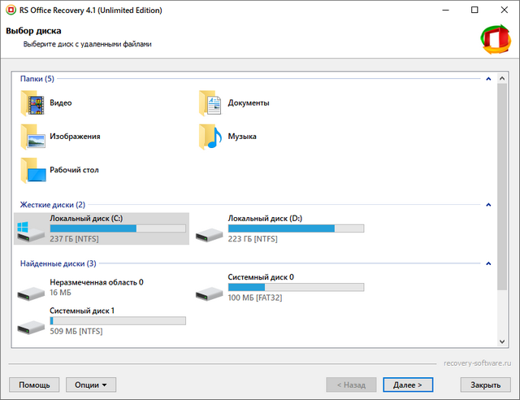Select the Видео folder icon
The width and height of the screenshot is (520, 400).
[32, 103]
